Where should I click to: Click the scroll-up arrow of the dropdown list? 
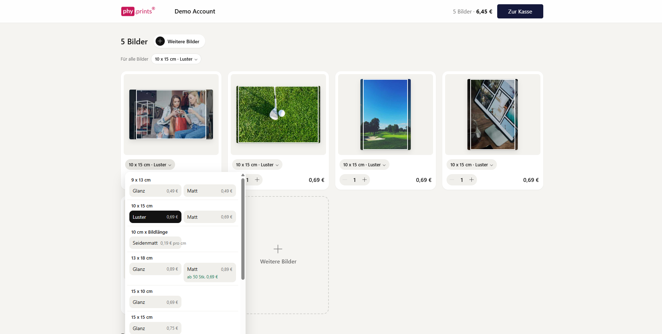click(x=243, y=175)
